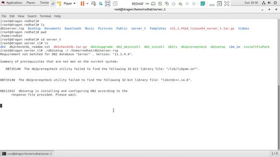
Task: Click the installFixPack file name
Action: point(257,47)
